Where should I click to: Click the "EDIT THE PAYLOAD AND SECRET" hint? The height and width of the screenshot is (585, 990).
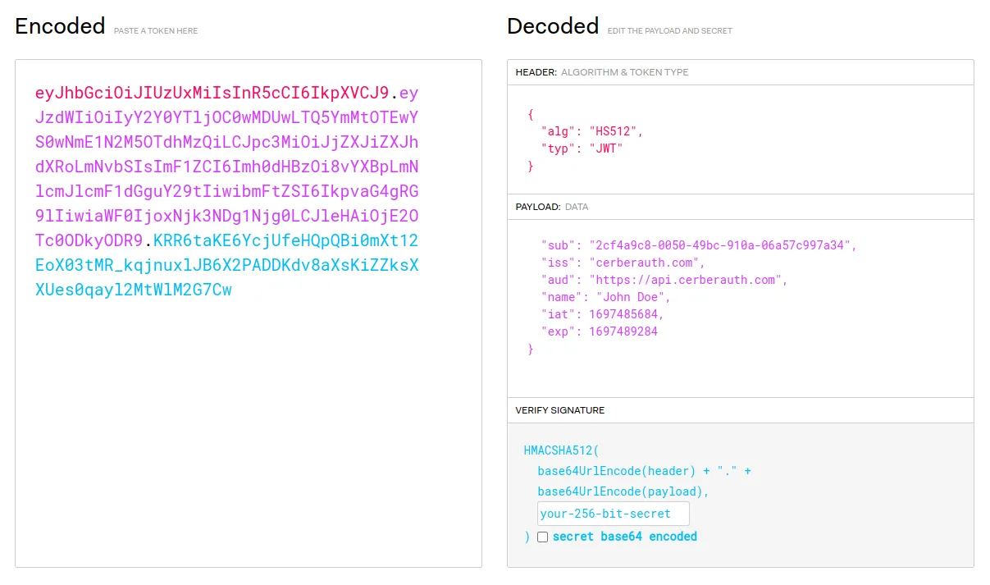click(x=670, y=31)
